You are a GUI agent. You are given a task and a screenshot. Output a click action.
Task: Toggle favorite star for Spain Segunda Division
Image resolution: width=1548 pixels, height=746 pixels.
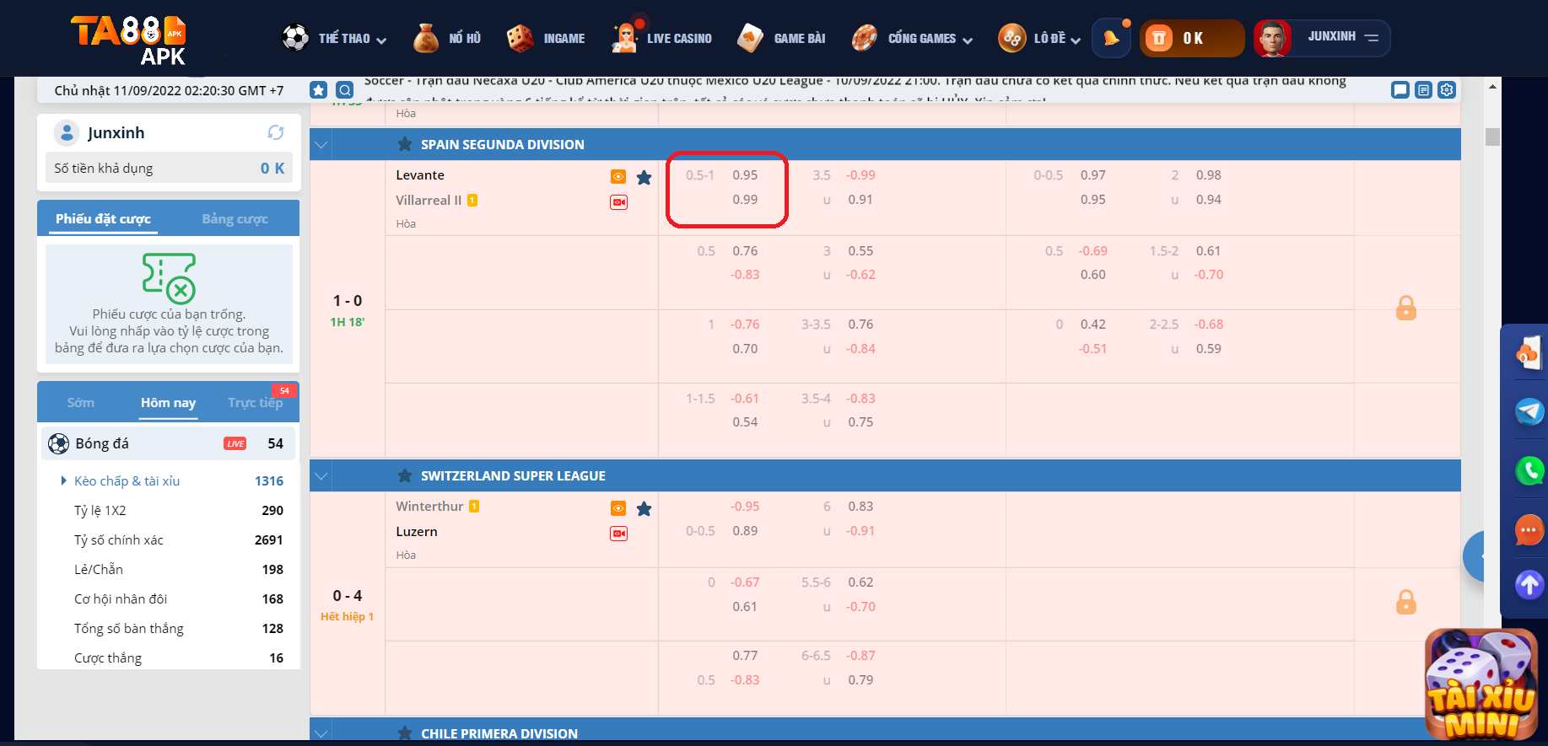405,144
